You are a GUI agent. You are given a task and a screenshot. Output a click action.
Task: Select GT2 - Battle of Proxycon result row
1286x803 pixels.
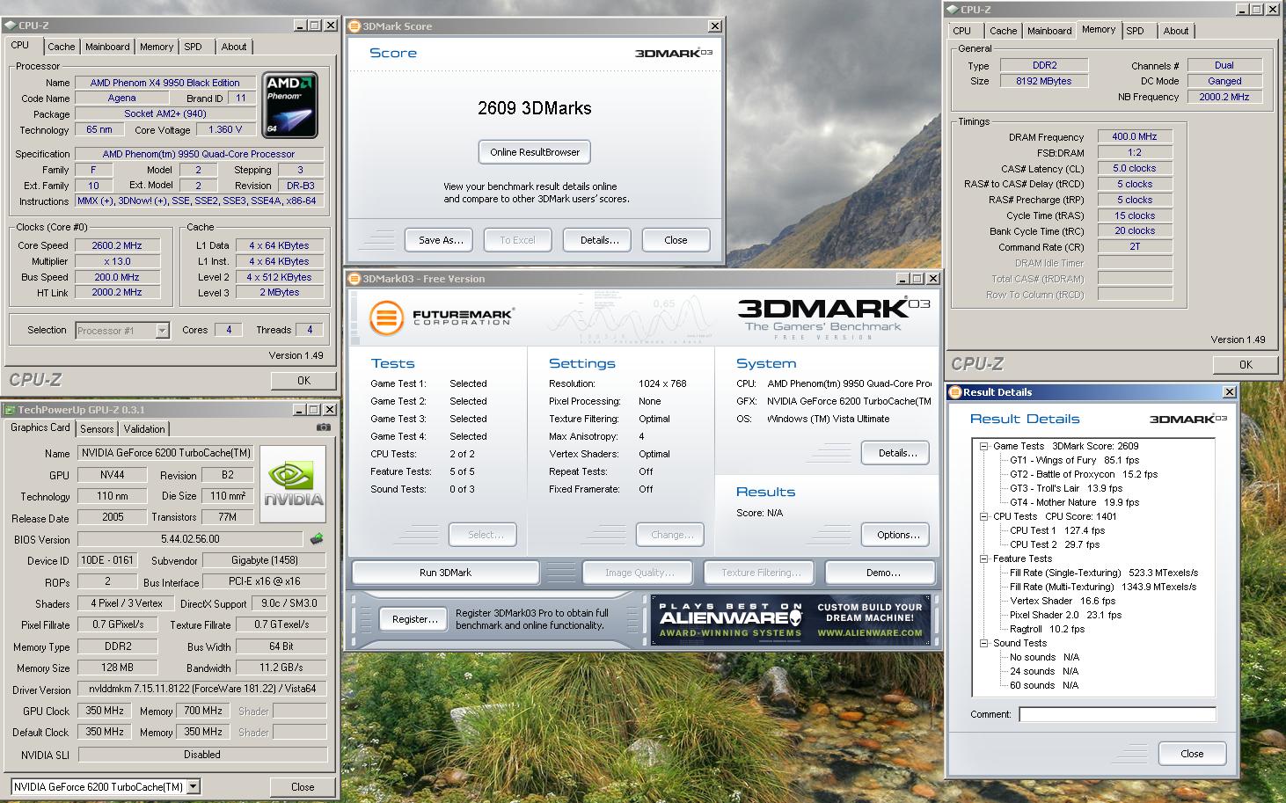tap(1084, 474)
